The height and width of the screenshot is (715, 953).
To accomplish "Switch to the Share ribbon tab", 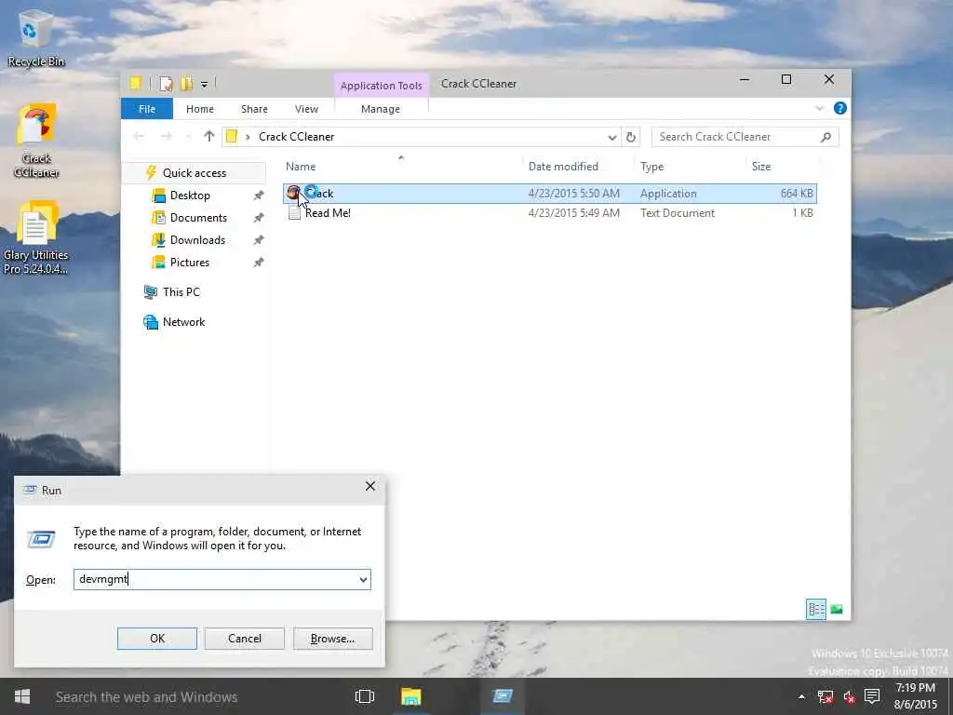I will (254, 109).
